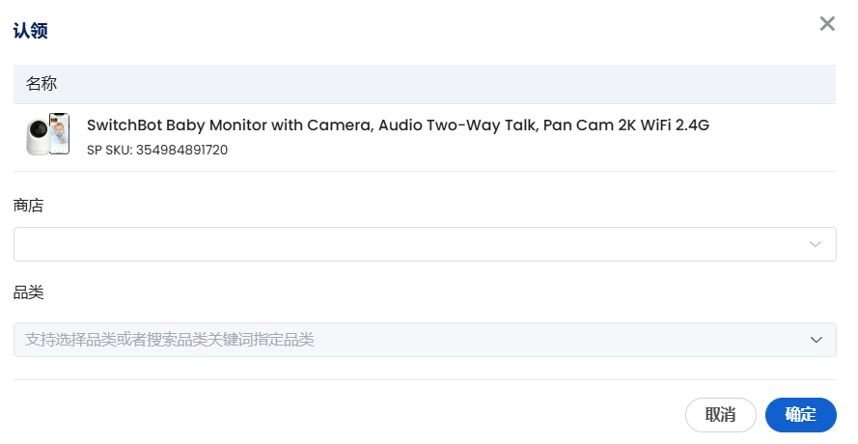Click the phone screen in product image

pos(60,134)
